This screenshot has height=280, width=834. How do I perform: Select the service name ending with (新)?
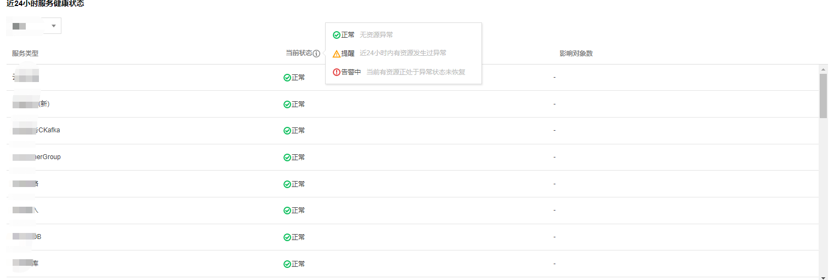tap(31, 104)
